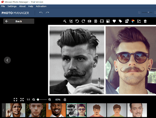Image resolution: width=156 pixels, height=118 pixels.
Task: Open the Help menu
Action: pyautogui.click(x=31, y=6)
